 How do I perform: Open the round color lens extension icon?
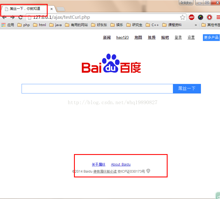tap(200, 17)
